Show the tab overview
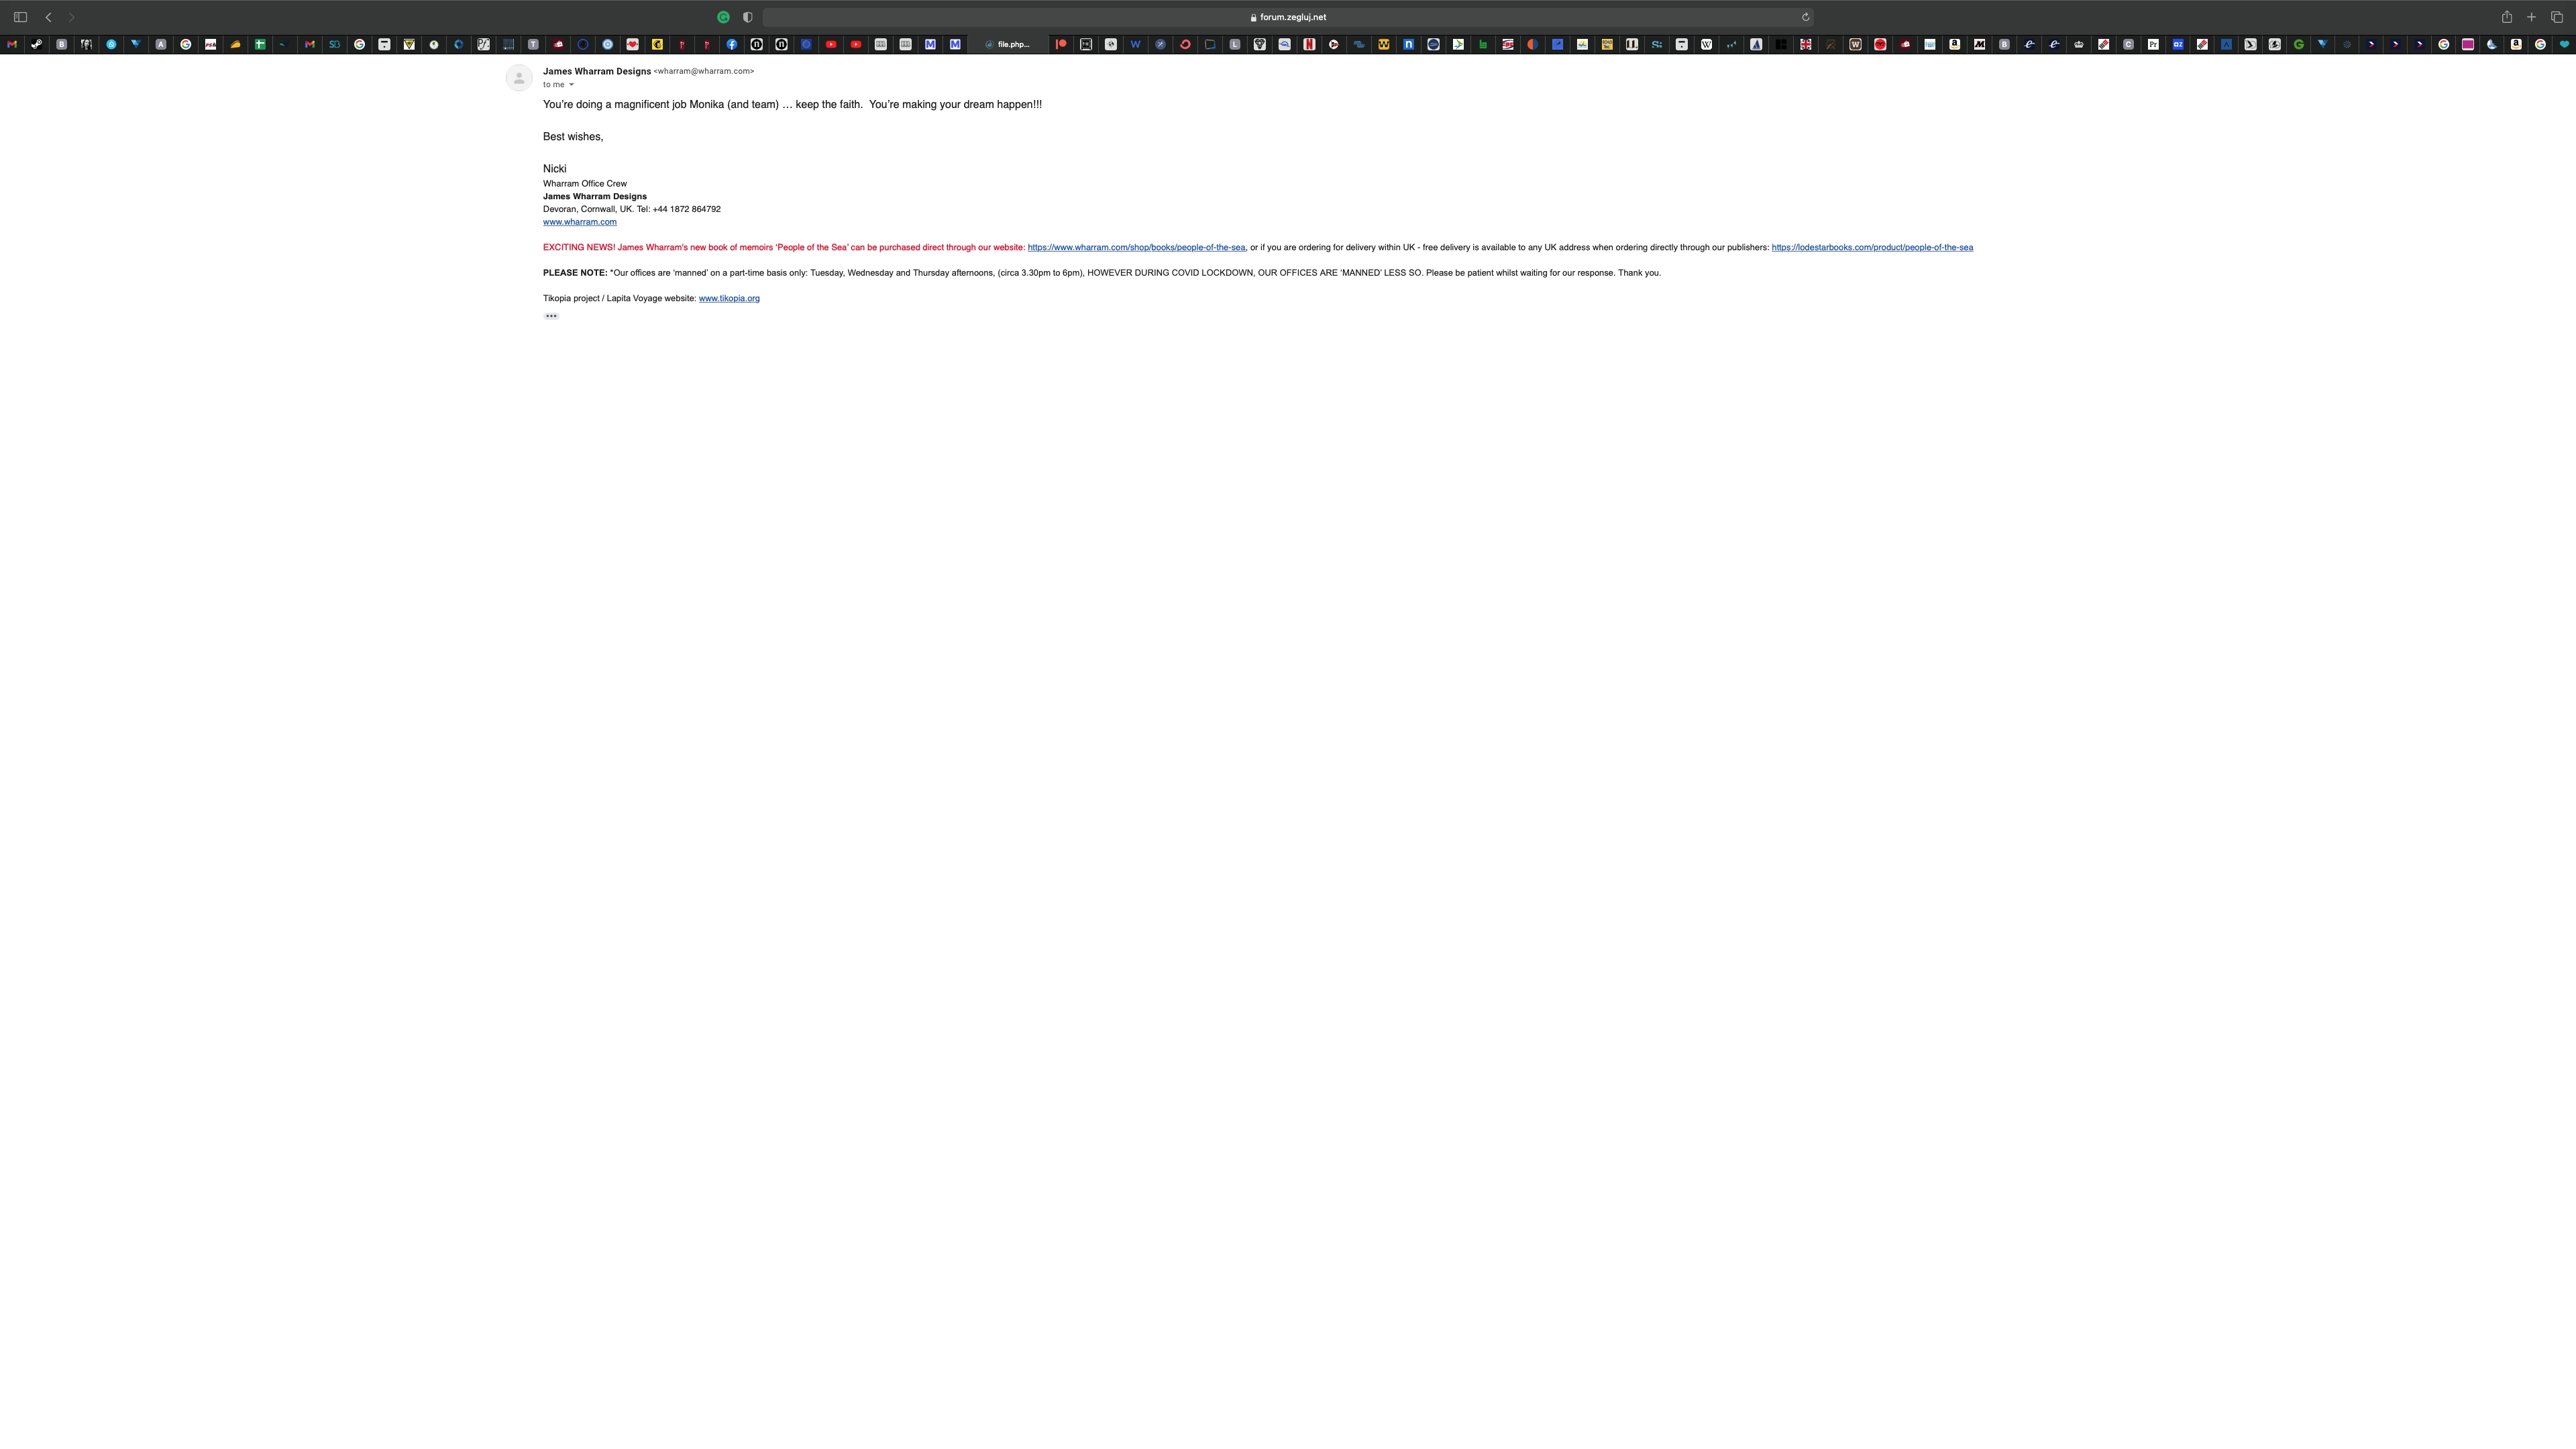This screenshot has height=1449, width=2576. [x=2557, y=17]
